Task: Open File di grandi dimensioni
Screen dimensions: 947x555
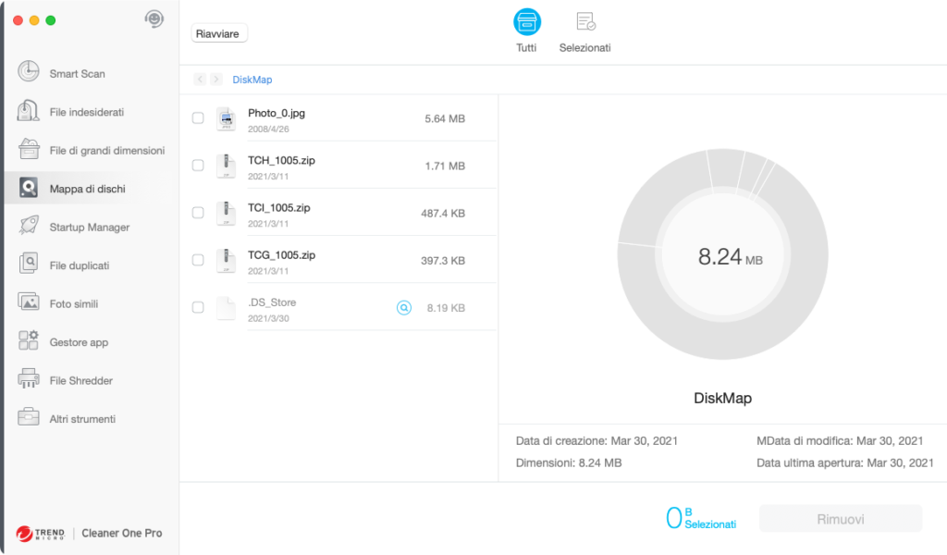Action: click(x=106, y=150)
